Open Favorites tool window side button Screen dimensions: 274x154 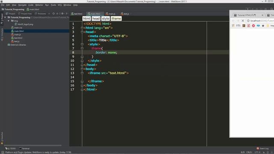2,138
